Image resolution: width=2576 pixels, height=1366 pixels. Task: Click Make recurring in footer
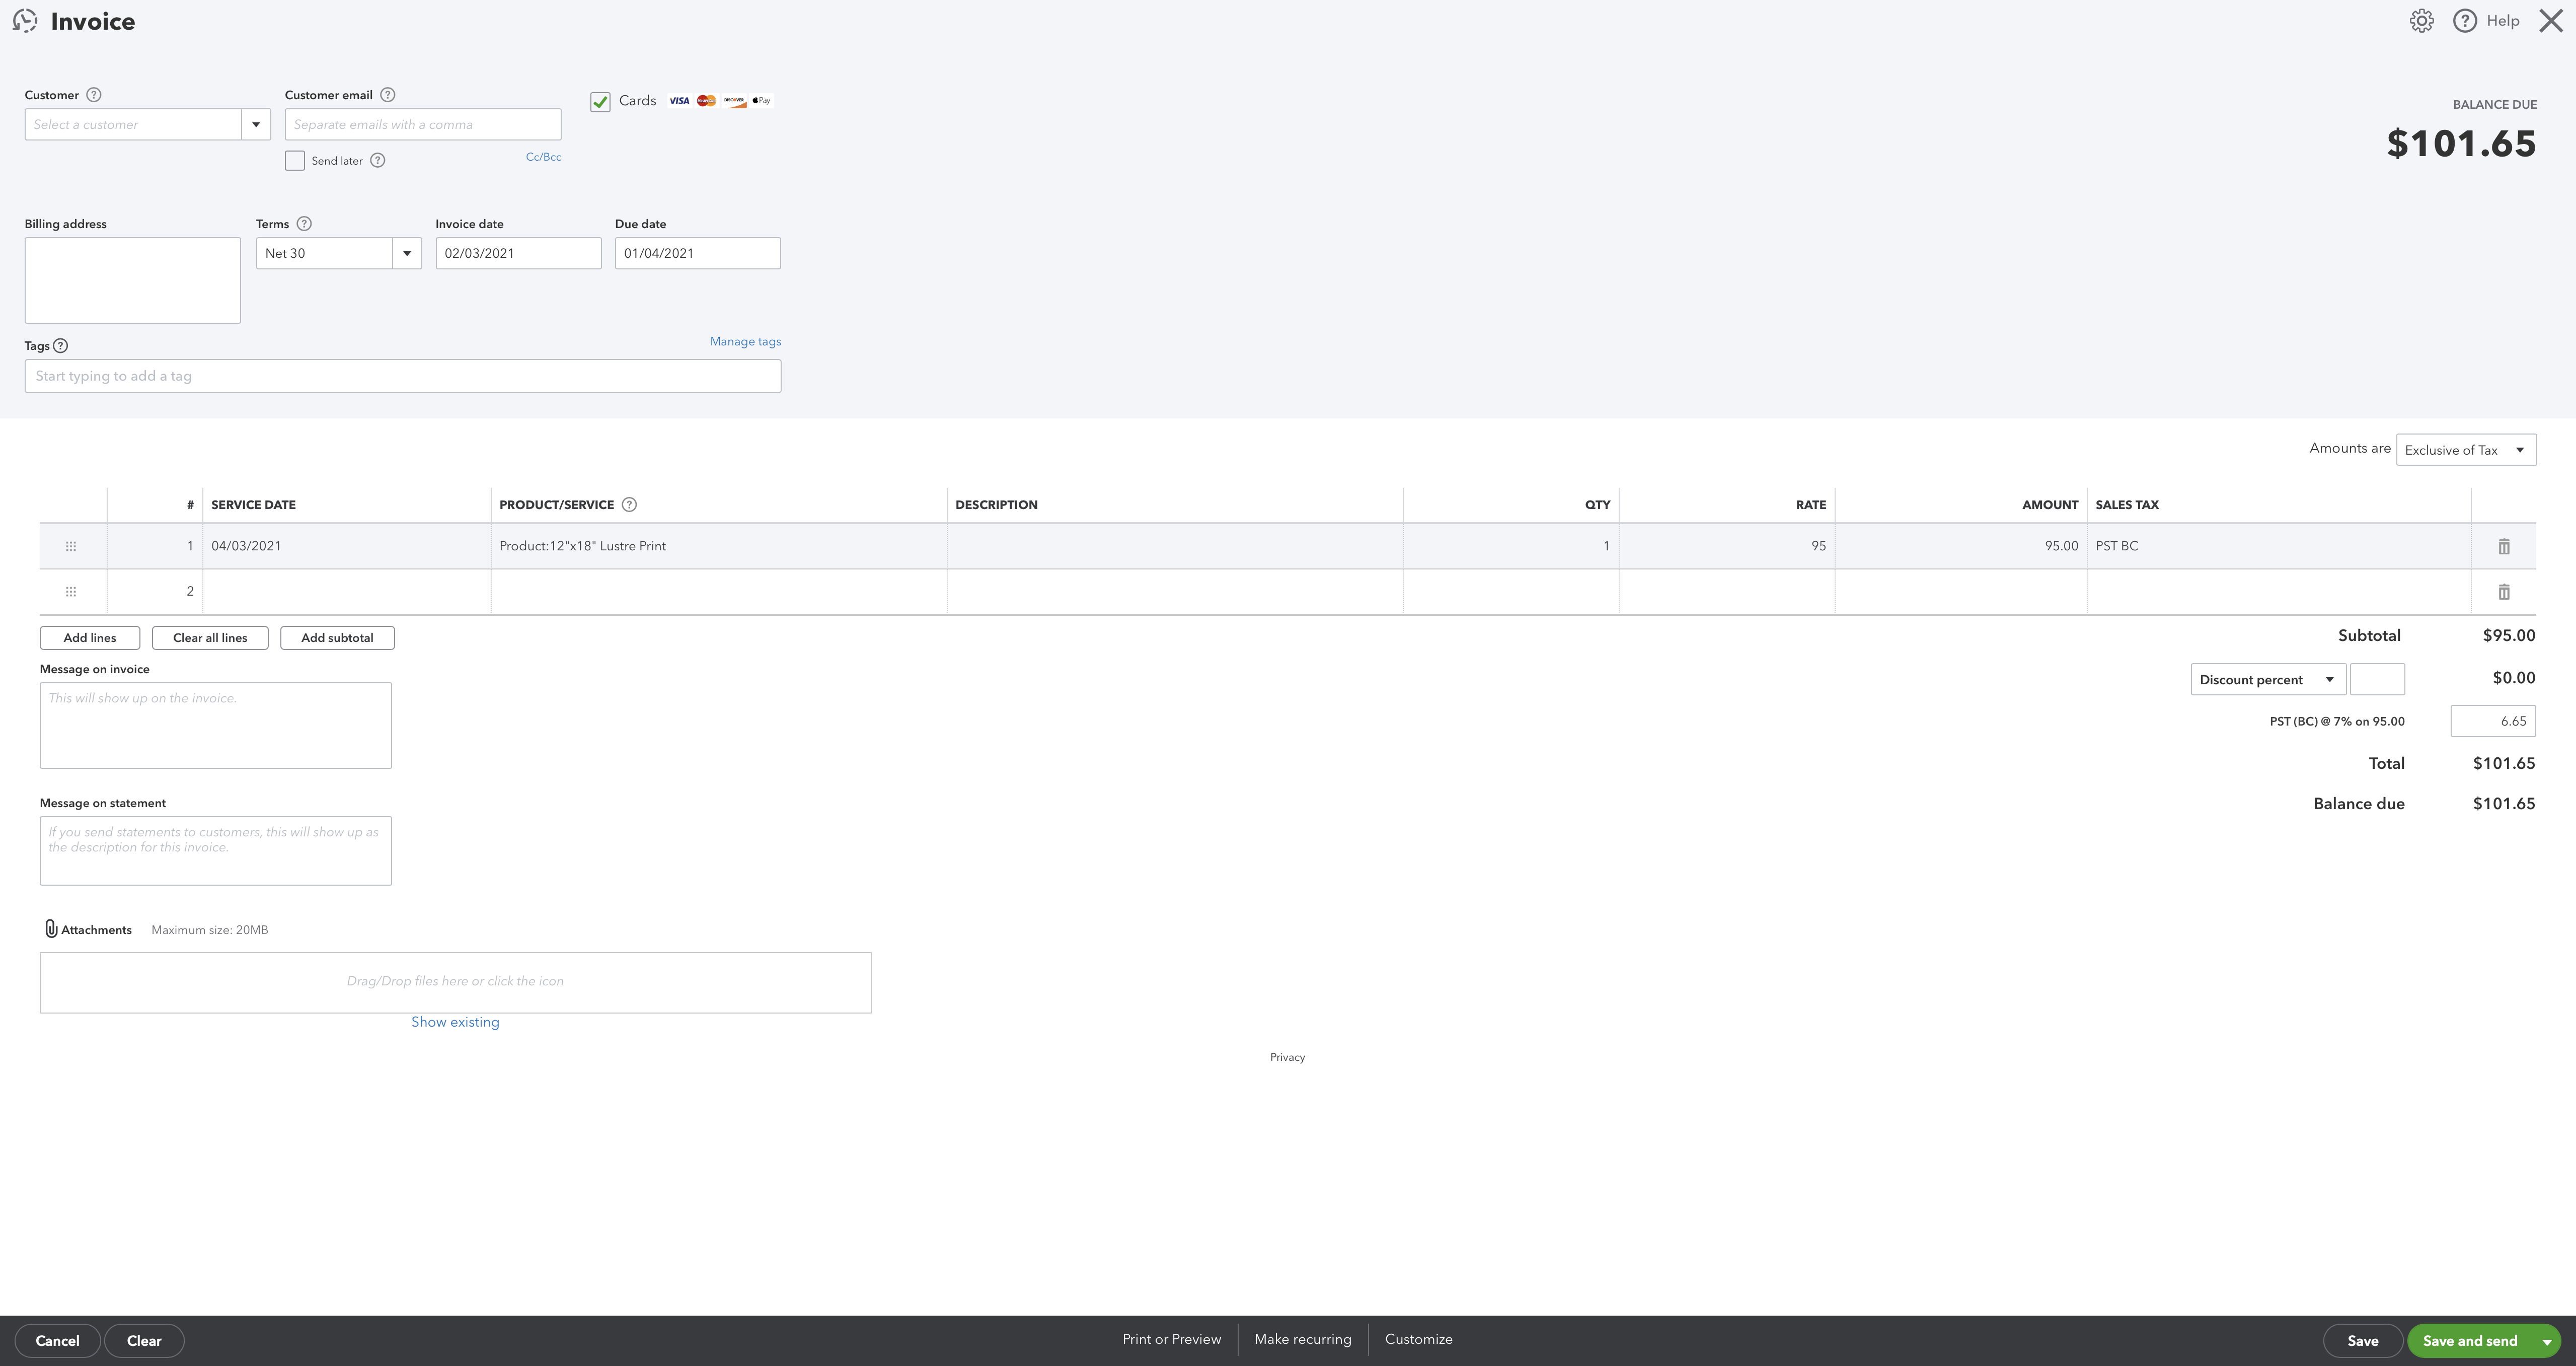point(1302,1339)
